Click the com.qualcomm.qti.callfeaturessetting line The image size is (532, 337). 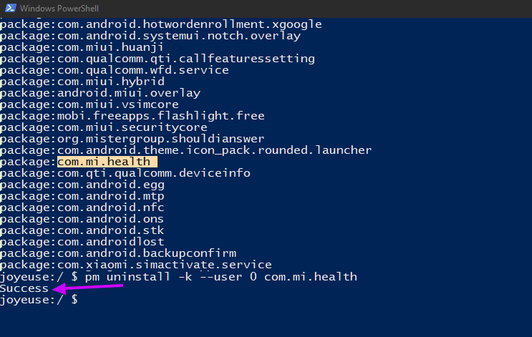point(158,59)
